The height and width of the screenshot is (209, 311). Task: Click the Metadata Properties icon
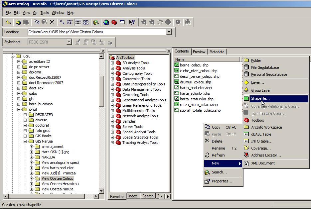click(x=86, y=42)
